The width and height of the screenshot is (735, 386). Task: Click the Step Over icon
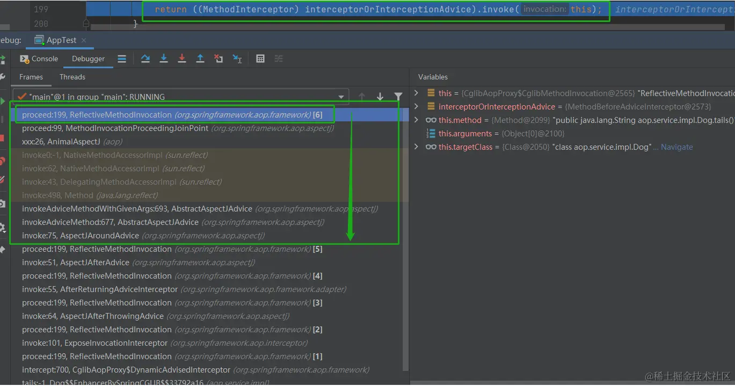(x=145, y=59)
